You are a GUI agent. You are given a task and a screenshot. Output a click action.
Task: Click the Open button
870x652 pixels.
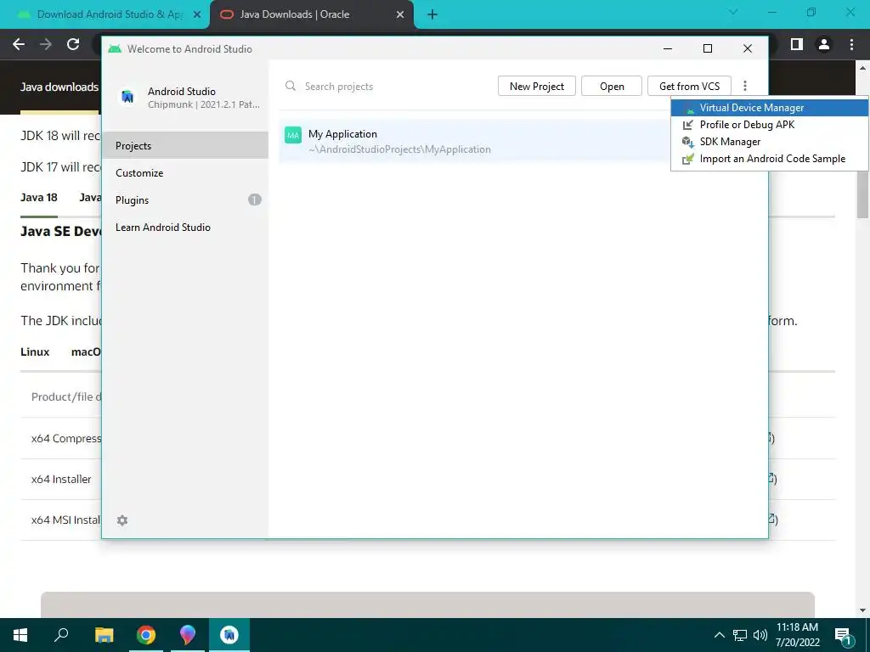point(612,86)
